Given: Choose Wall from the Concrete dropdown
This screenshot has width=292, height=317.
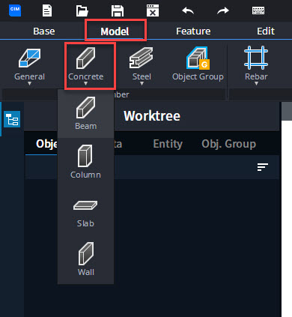Looking at the screenshot, I should coord(85,259).
